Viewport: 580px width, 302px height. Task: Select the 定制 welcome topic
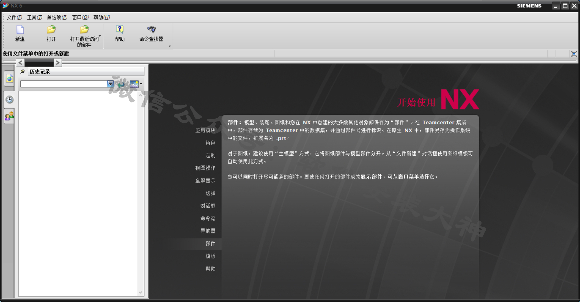click(210, 155)
